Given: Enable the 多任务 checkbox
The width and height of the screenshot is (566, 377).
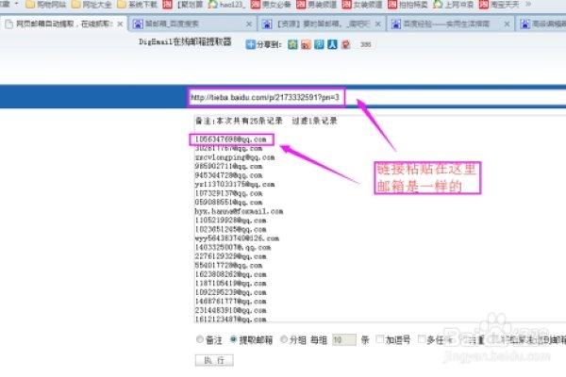Looking at the screenshot, I should [x=422, y=339].
